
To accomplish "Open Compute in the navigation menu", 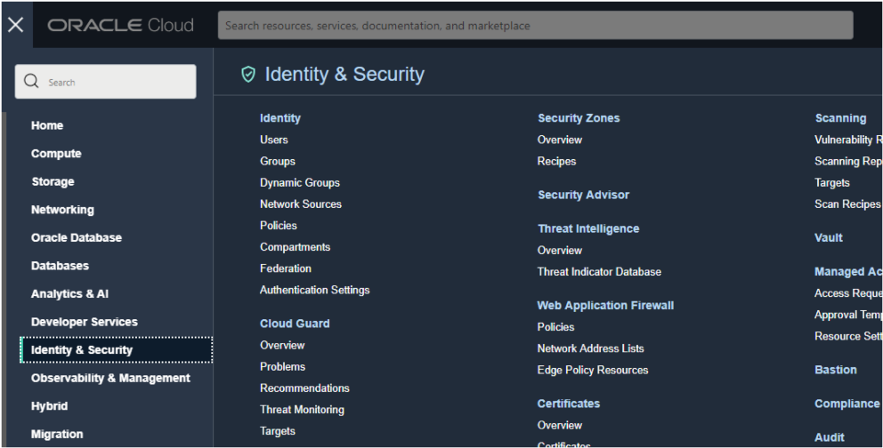I will (56, 154).
